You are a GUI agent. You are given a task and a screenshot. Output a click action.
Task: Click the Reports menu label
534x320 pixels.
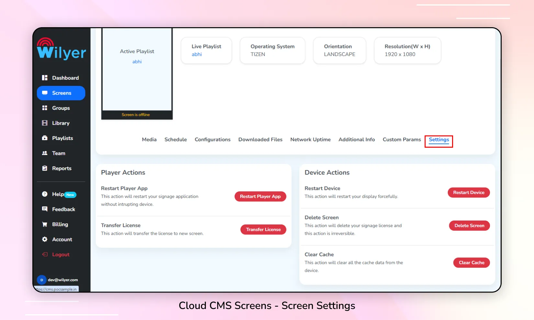click(x=62, y=168)
